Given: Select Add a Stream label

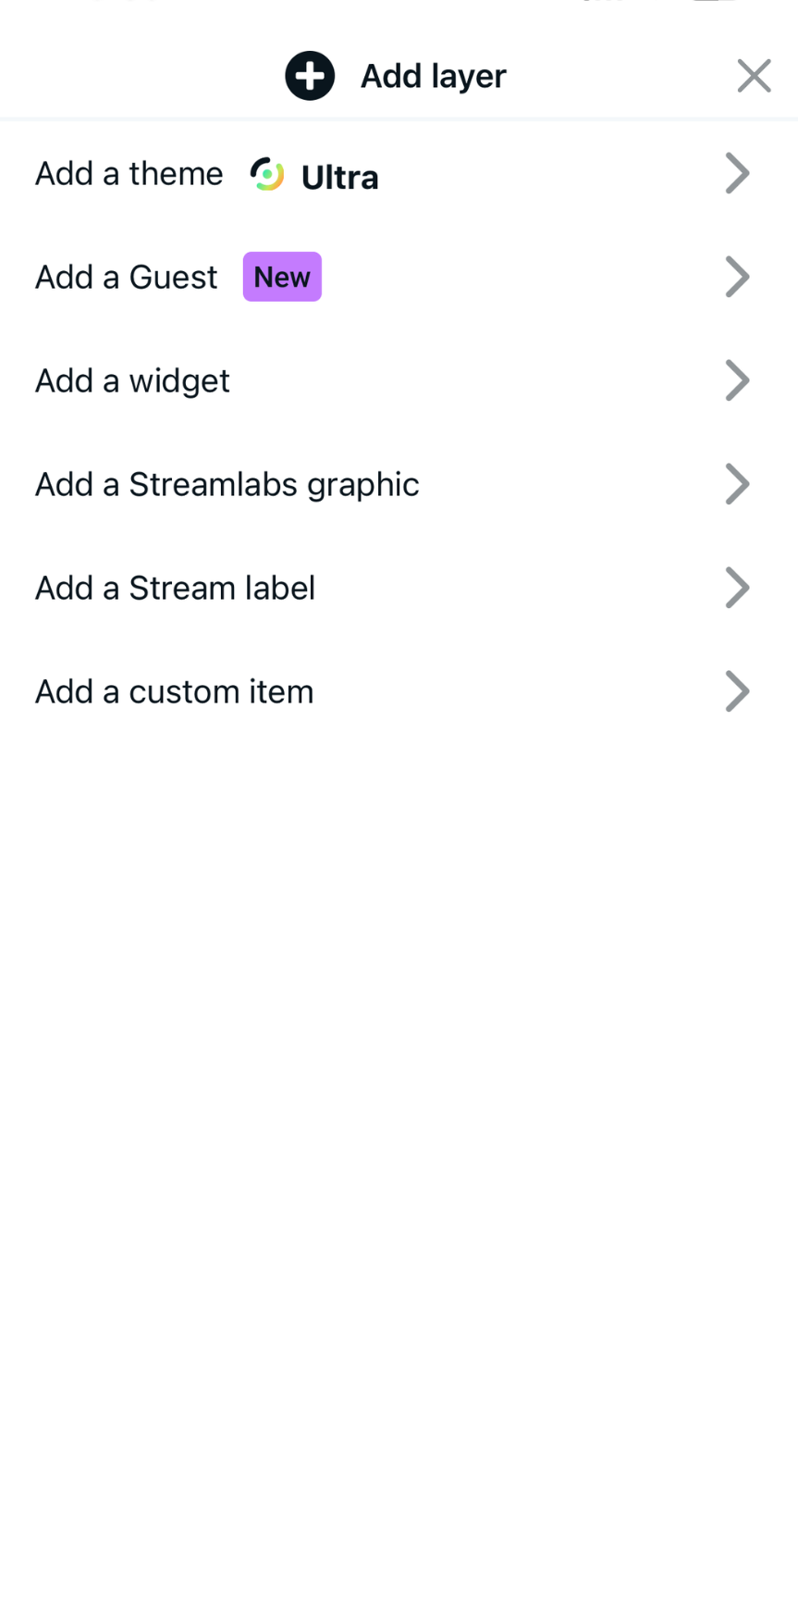Looking at the screenshot, I should click(x=176, y=588).
